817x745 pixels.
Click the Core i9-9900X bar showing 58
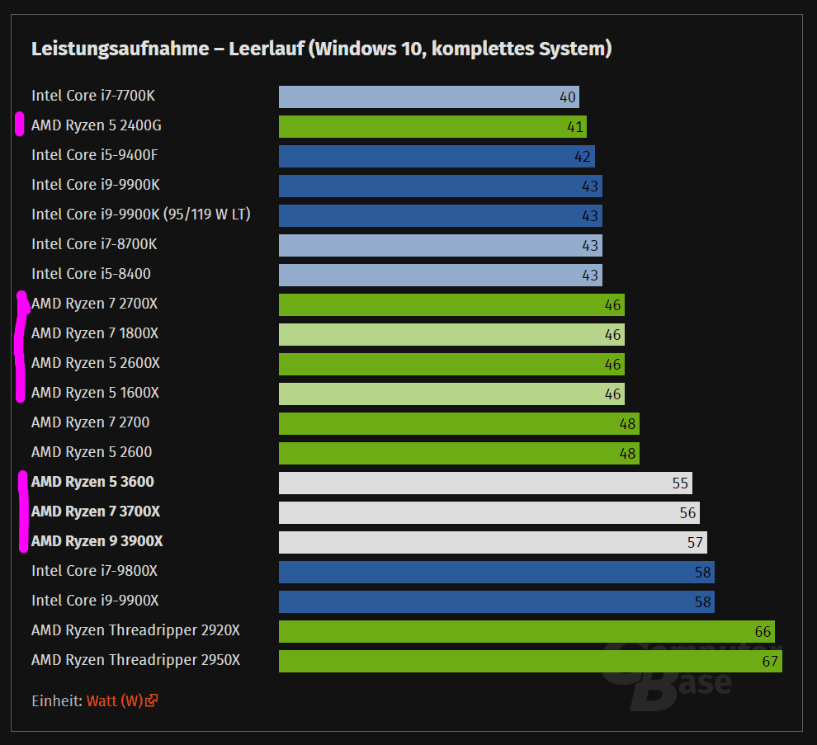click(497, 601)
